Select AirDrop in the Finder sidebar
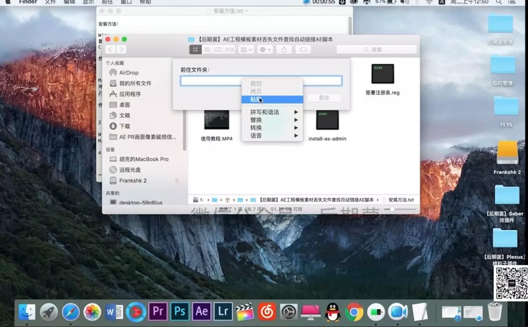The image size is (528, 327). point(129,73)
